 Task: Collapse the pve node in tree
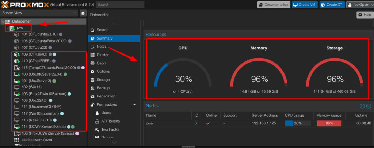tap(8, 28)
